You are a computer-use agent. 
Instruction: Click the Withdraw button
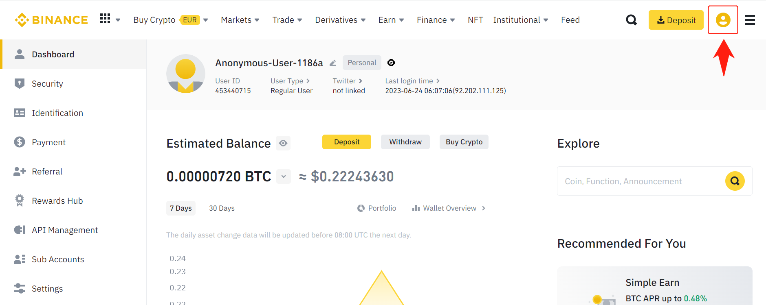coord(405,142)
